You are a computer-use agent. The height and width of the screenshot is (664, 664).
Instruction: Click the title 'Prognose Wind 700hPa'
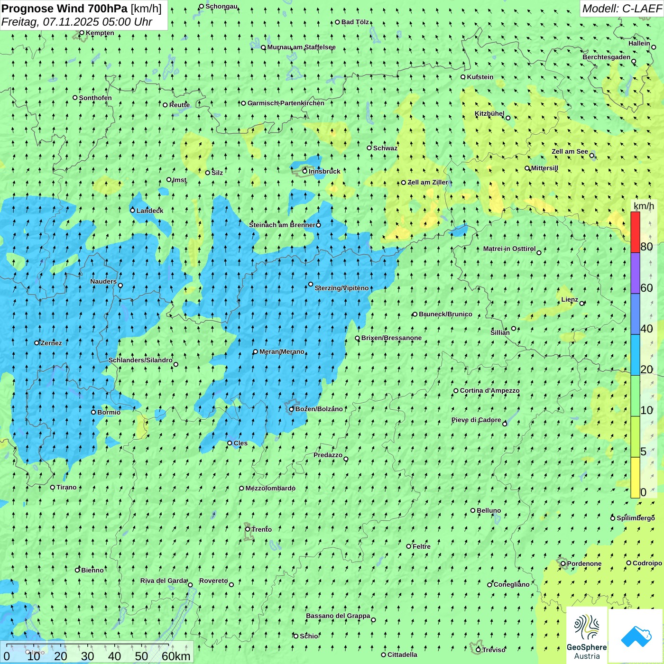coord(65,9)
